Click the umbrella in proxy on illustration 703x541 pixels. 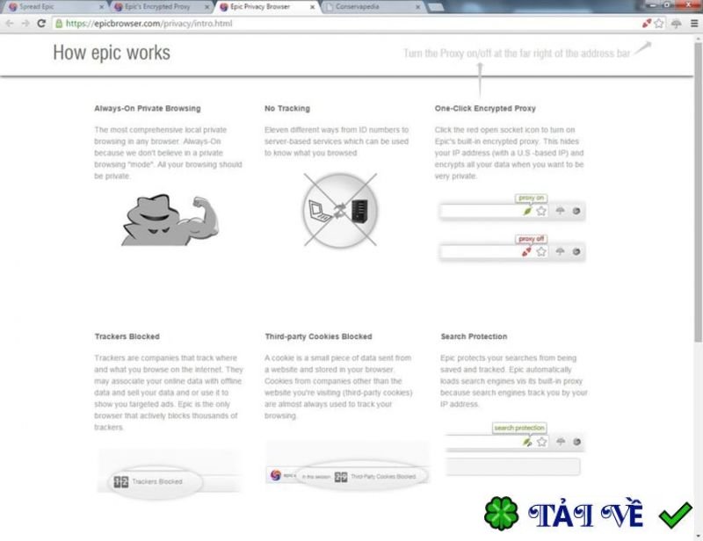(560, 210)
